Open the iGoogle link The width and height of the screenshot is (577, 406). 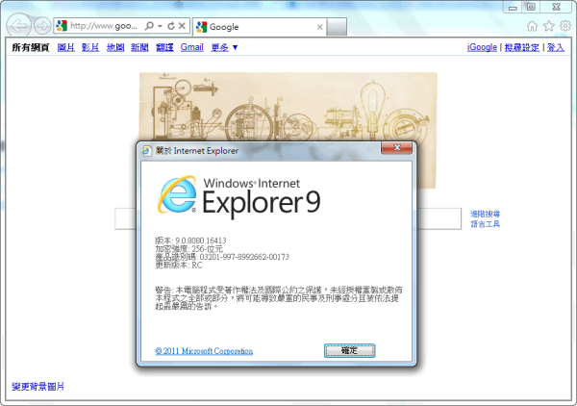tap(482, 47)
